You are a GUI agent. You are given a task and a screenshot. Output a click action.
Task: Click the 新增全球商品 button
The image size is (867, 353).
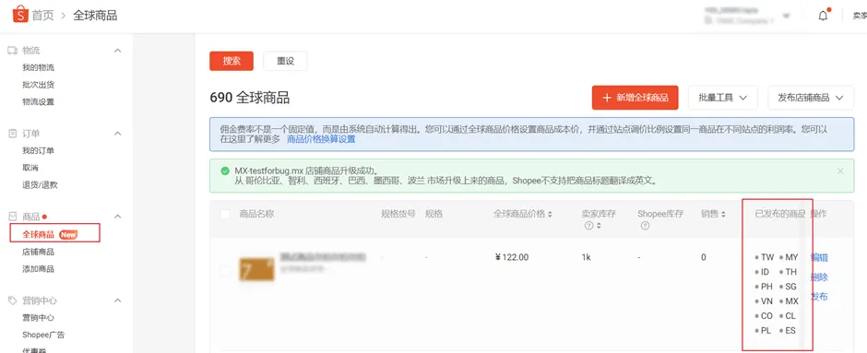click(635, 98)
